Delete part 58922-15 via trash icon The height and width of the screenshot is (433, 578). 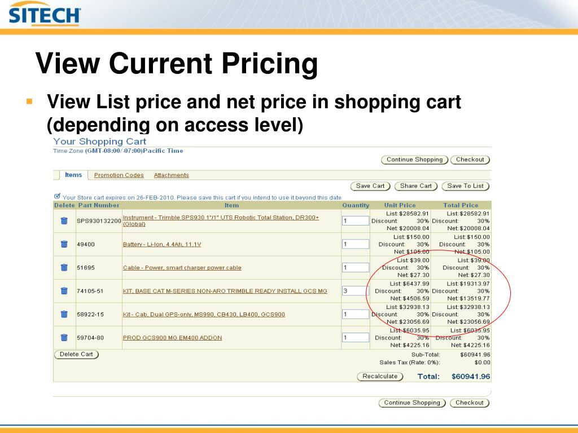[64, 314]
